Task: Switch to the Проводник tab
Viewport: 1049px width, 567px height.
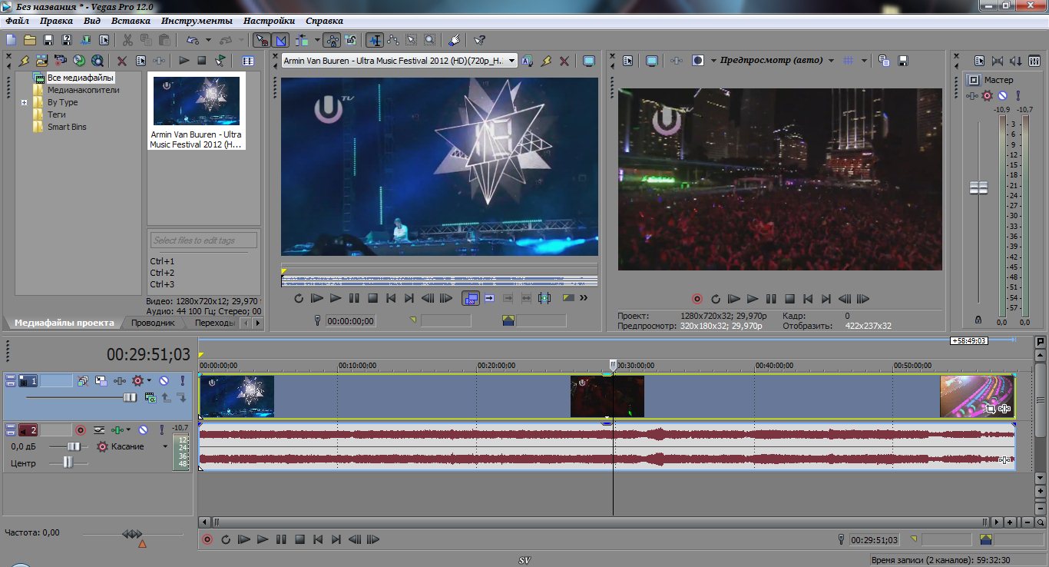Action: click(x=152, y=323)
